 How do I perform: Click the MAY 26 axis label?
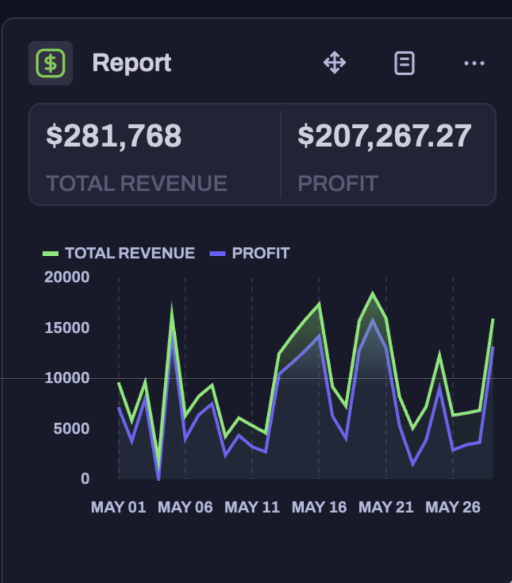click(453, 507)
